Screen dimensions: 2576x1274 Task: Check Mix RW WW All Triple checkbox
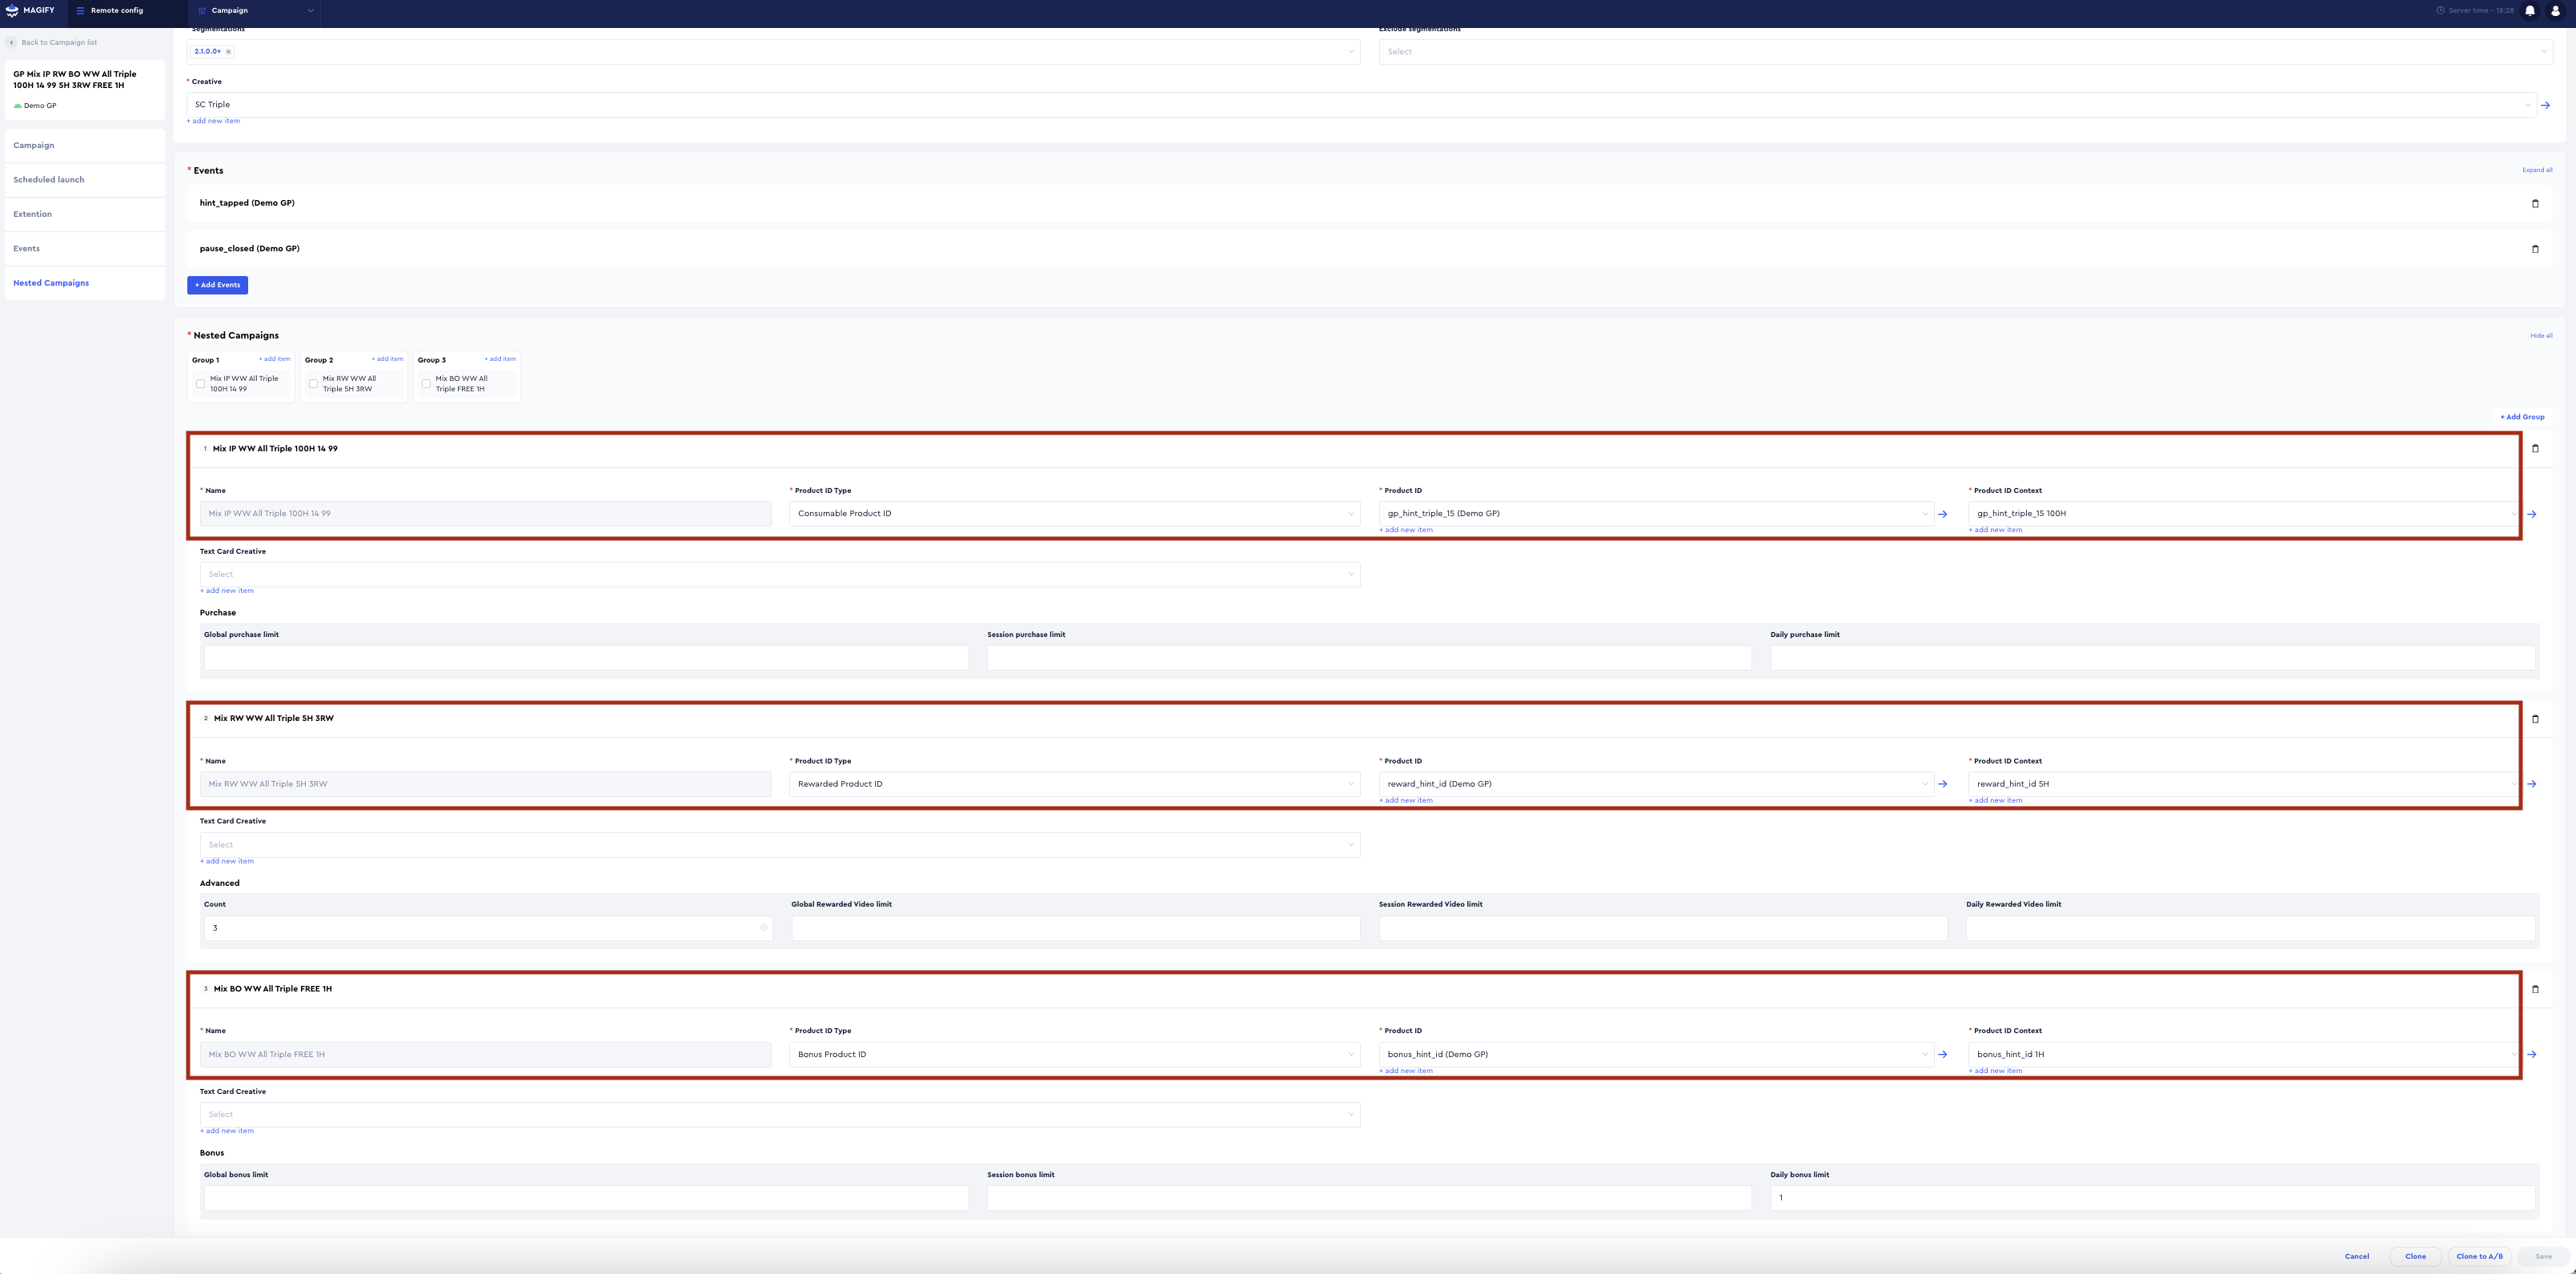pos(314,384)
